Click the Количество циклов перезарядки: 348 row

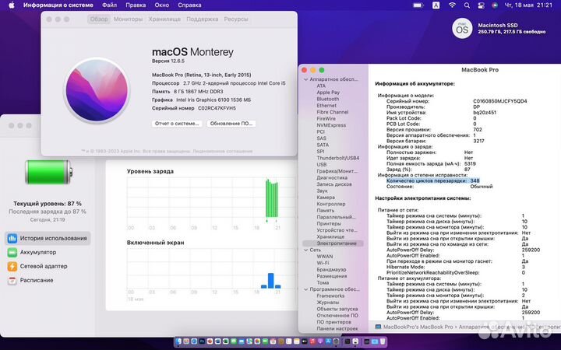pos(433,180)
